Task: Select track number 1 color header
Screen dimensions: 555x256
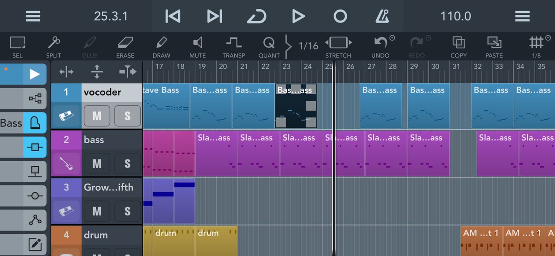Action: click(x=66, y=92)
